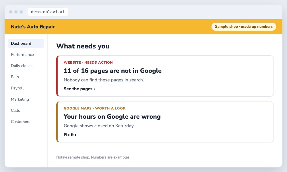Click the demo.nolavi.ai address field
Image resolution: width=287 pixels, height=172 pixels.
pyautogui.click(x=48, y=12)
